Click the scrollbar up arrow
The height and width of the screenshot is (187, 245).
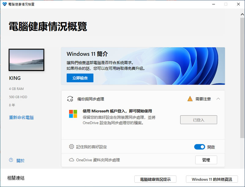[x=242, y=14]
